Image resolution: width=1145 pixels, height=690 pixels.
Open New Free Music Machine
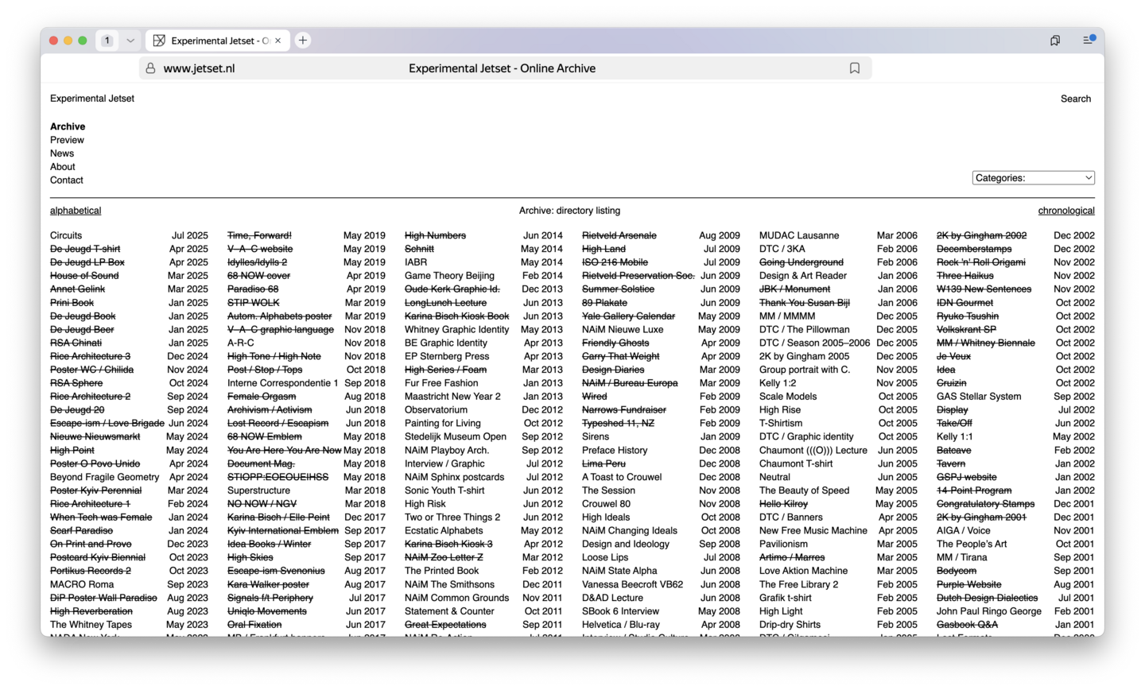coord(813,530)
